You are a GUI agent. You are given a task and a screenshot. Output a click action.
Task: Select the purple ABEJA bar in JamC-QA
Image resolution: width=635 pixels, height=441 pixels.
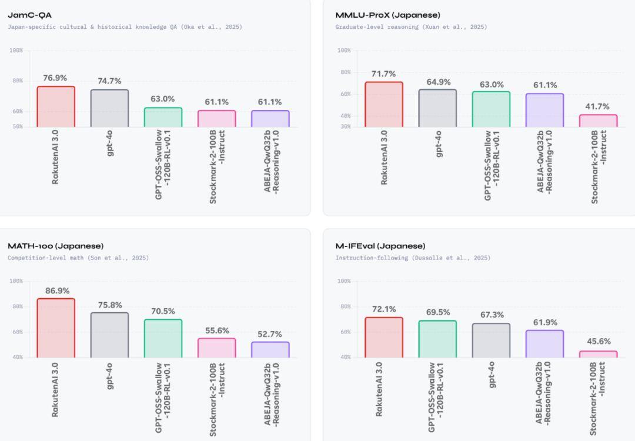point(270,119)
